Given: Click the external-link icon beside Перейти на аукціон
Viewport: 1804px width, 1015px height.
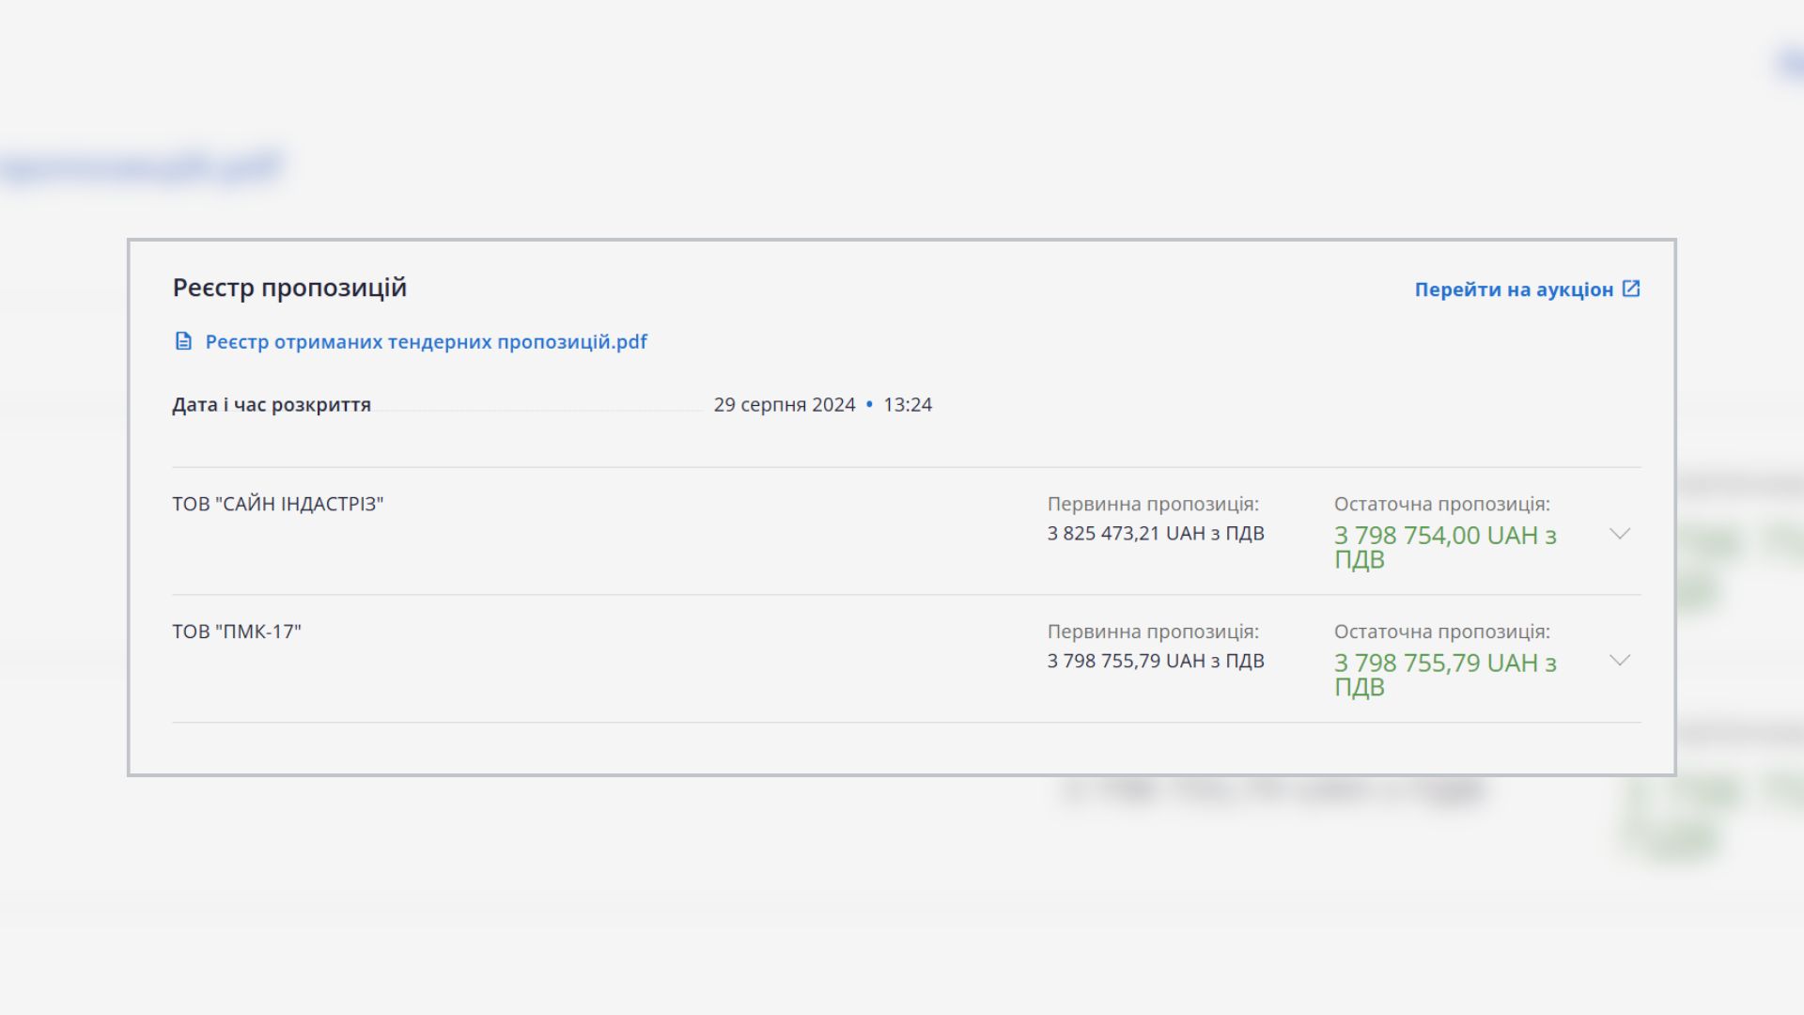Looking at the screenshot, I should [1631, 289].
